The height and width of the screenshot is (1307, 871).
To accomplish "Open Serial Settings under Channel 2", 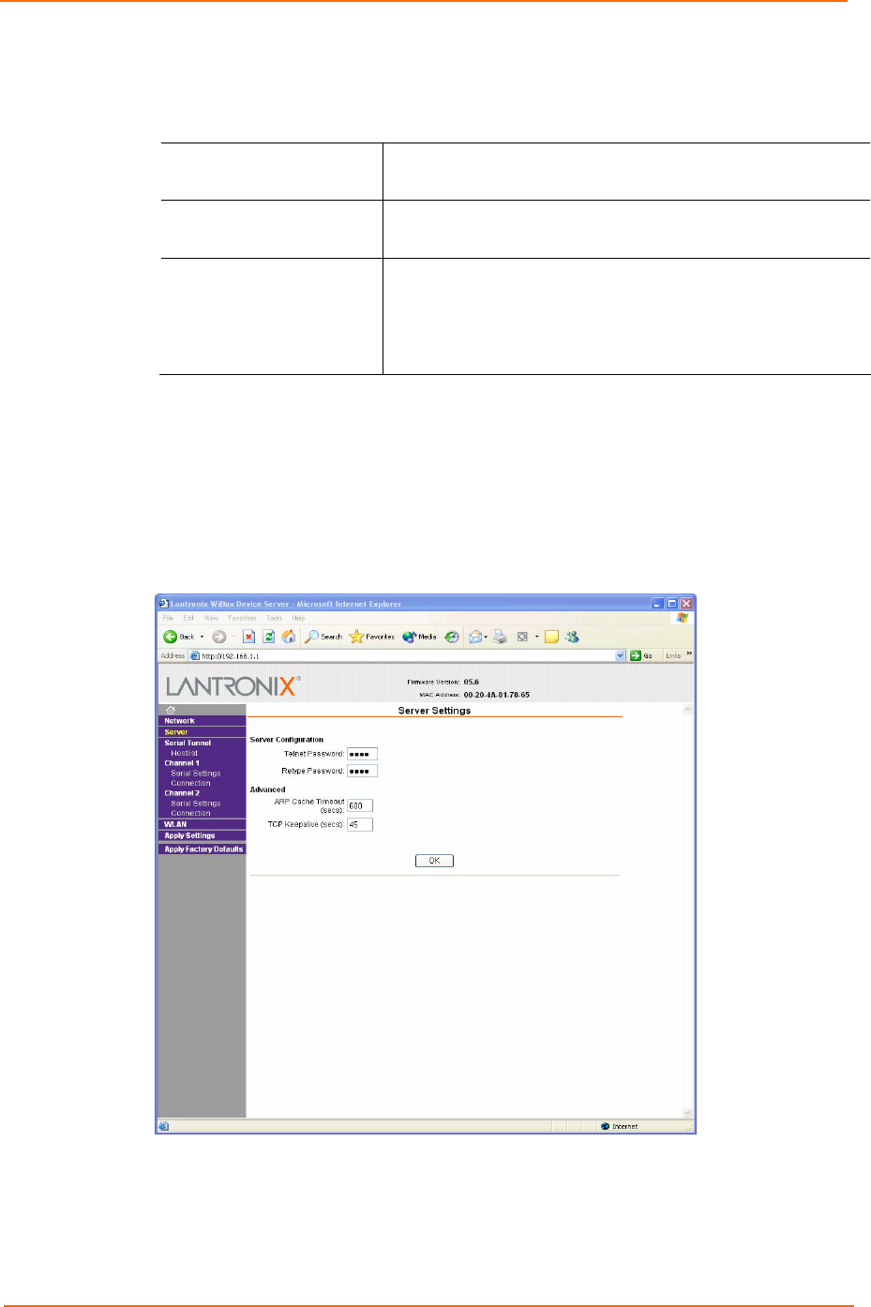I will 196,804.
